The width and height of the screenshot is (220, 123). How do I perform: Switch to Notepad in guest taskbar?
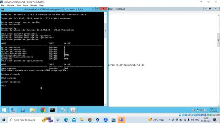pos(63,110)
